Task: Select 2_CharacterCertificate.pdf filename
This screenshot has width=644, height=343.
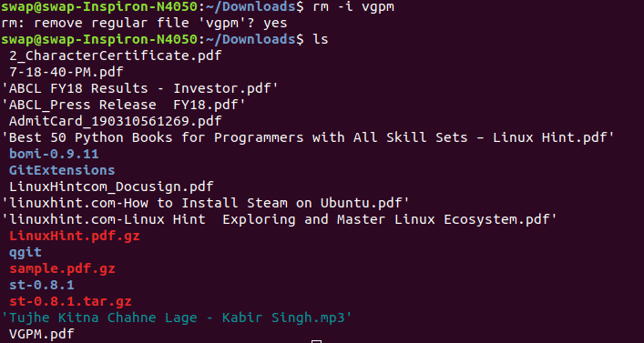Action: 116,56
